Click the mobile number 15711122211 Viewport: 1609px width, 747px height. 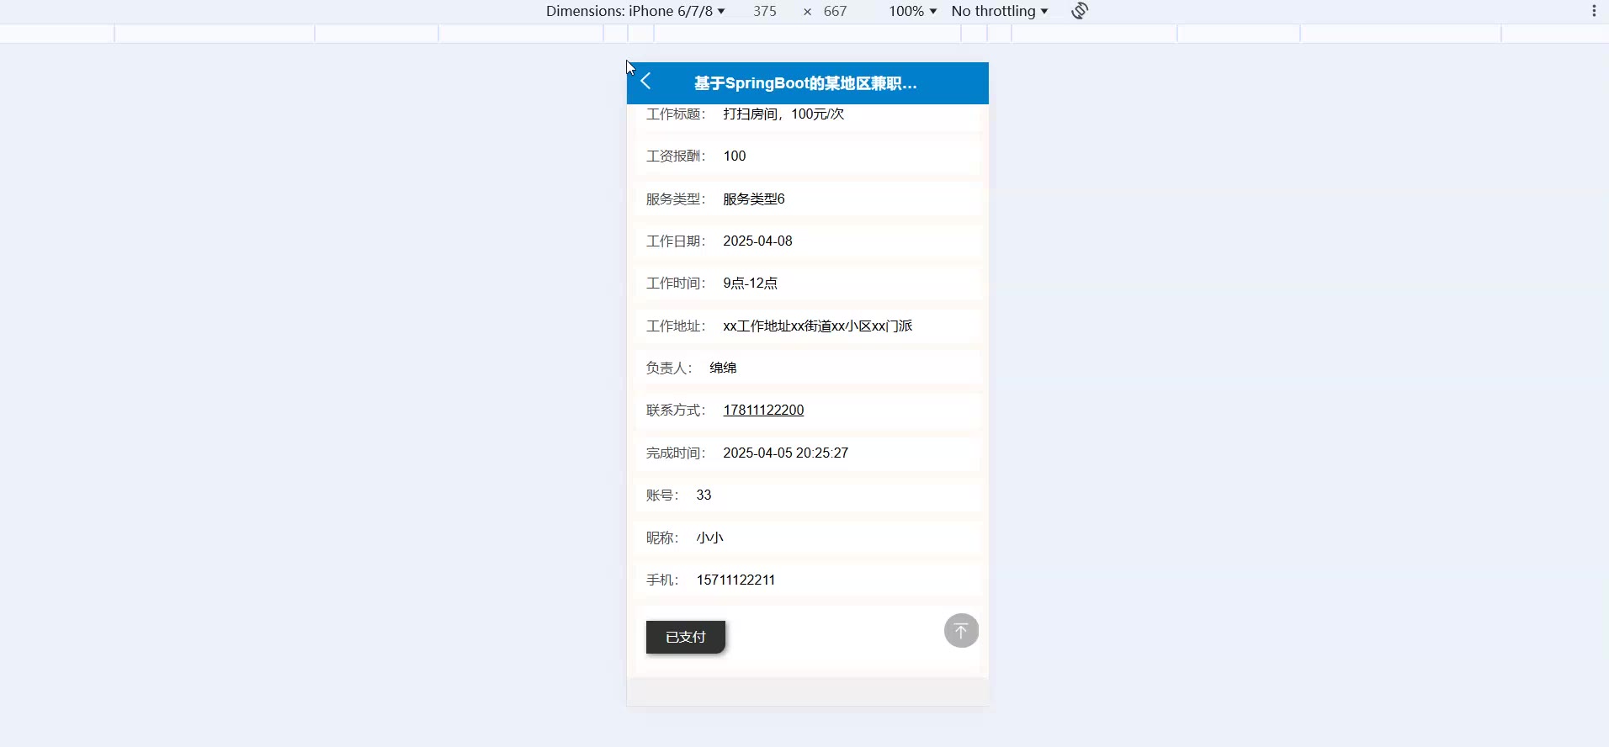pos(735,580)
